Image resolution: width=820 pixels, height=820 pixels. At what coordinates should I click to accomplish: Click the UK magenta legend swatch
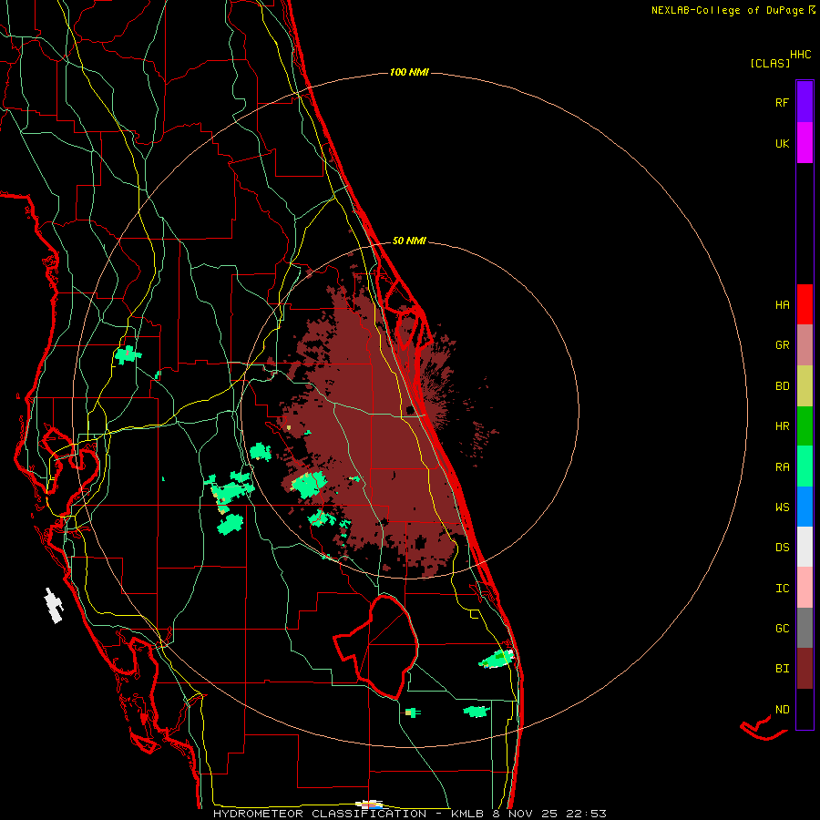(805, 142)
